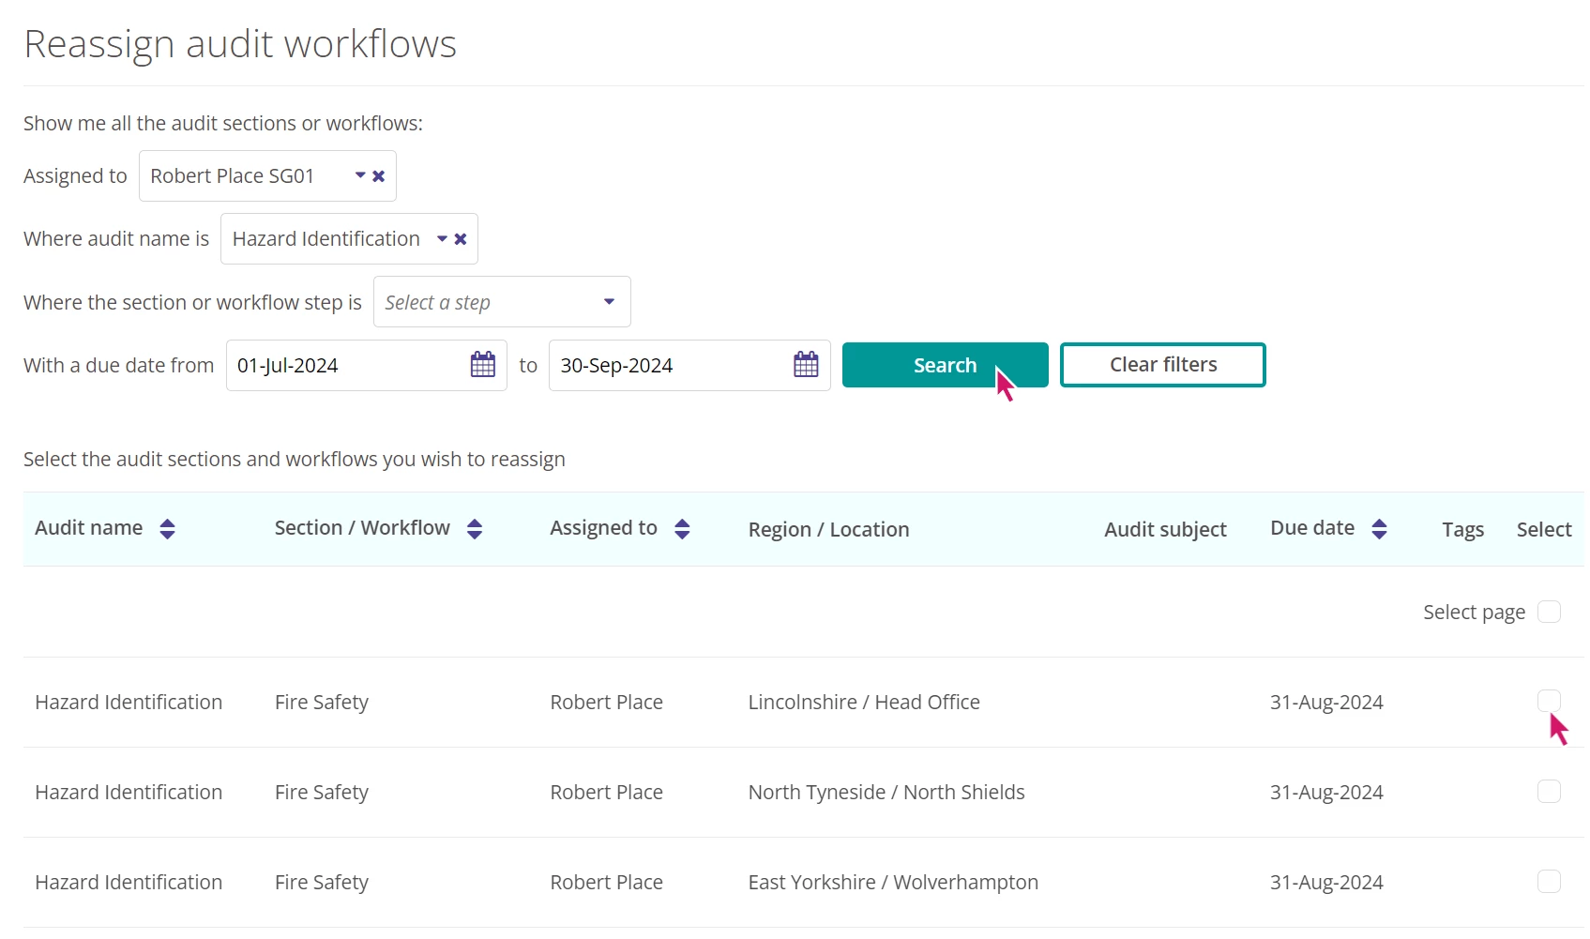Clear the Robert Place SG01 selection
The image size is (1590, 939).
click(379, 176)
